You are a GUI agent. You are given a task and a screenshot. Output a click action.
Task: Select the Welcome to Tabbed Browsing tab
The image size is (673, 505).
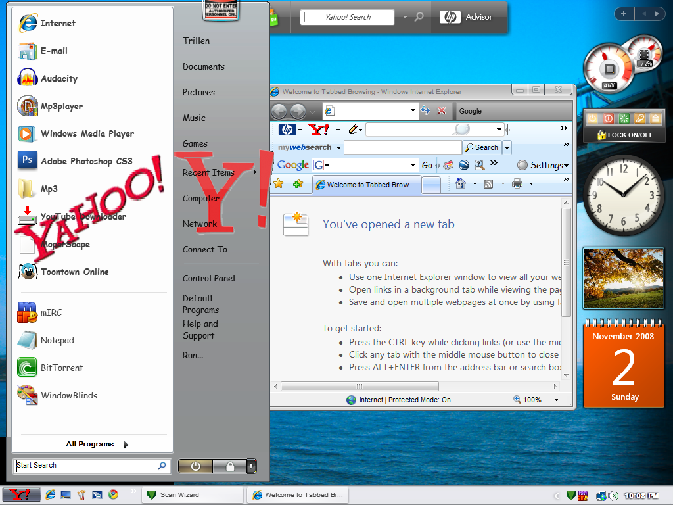[365, 185]
